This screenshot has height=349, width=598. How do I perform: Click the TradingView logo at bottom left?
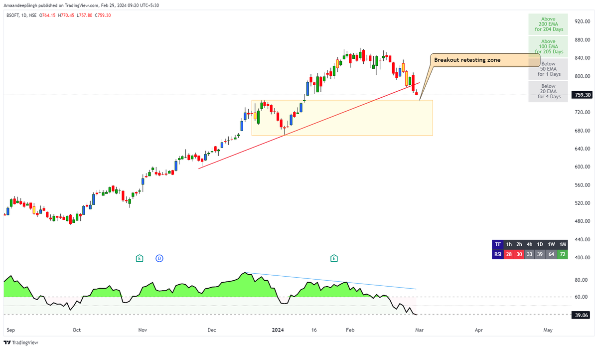click(21, 343)
